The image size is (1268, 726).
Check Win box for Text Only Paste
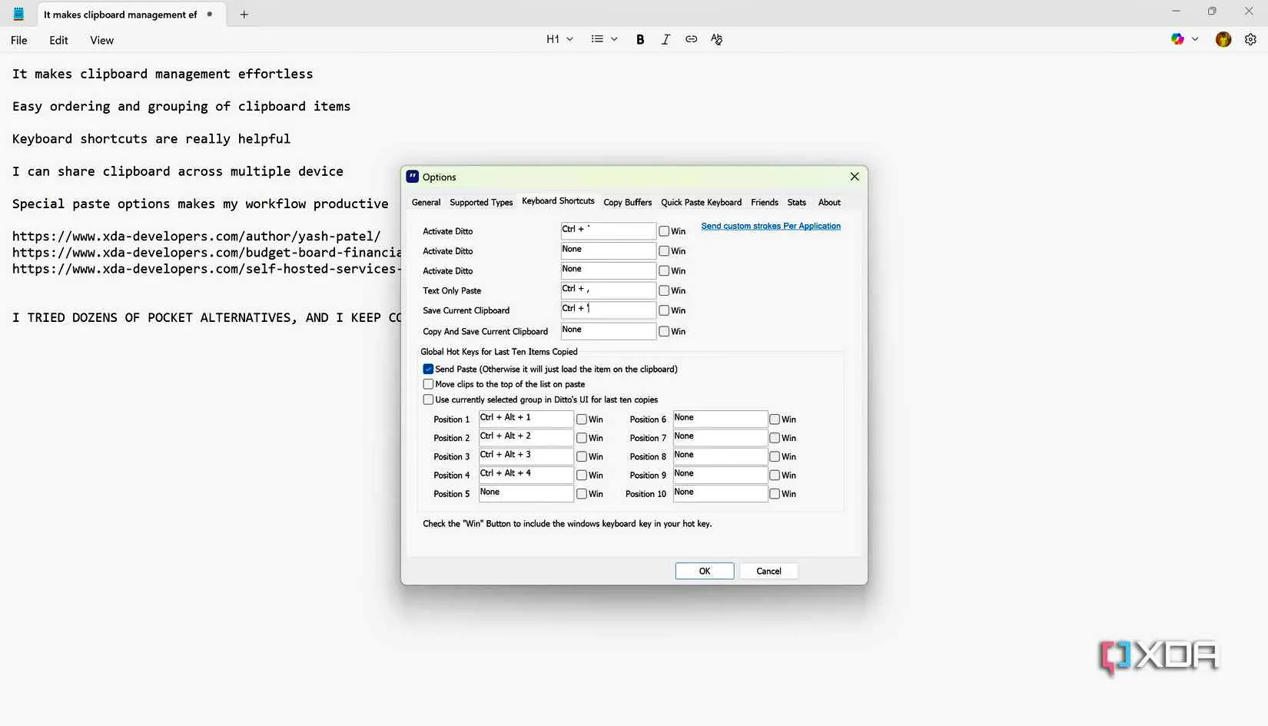pyautogui.click(x=664, y=291)
